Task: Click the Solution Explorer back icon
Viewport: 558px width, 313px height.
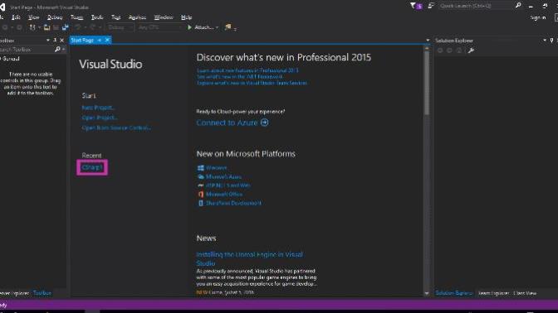Action: pos(440,51)
